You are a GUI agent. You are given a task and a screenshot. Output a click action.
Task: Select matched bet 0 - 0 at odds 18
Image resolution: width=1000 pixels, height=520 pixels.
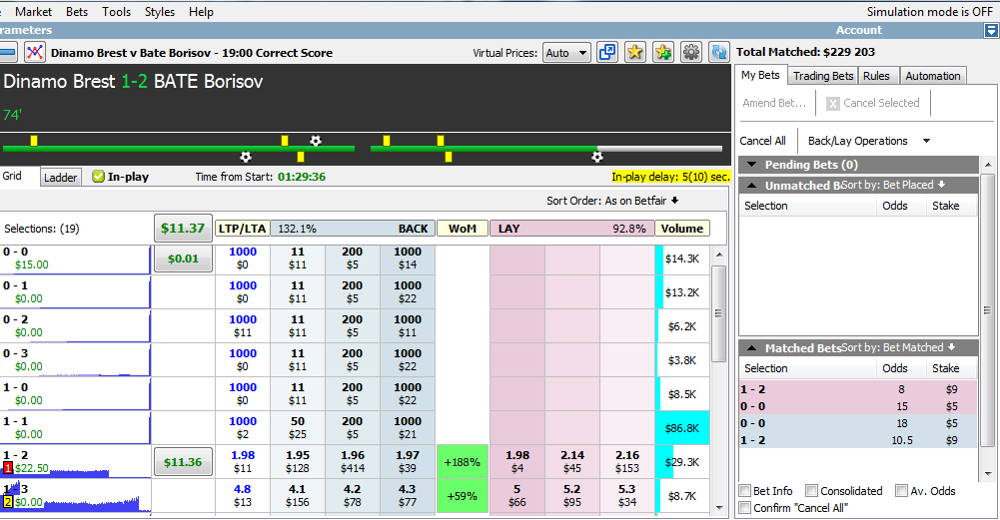pyautogui.click(x=858, y=423)
